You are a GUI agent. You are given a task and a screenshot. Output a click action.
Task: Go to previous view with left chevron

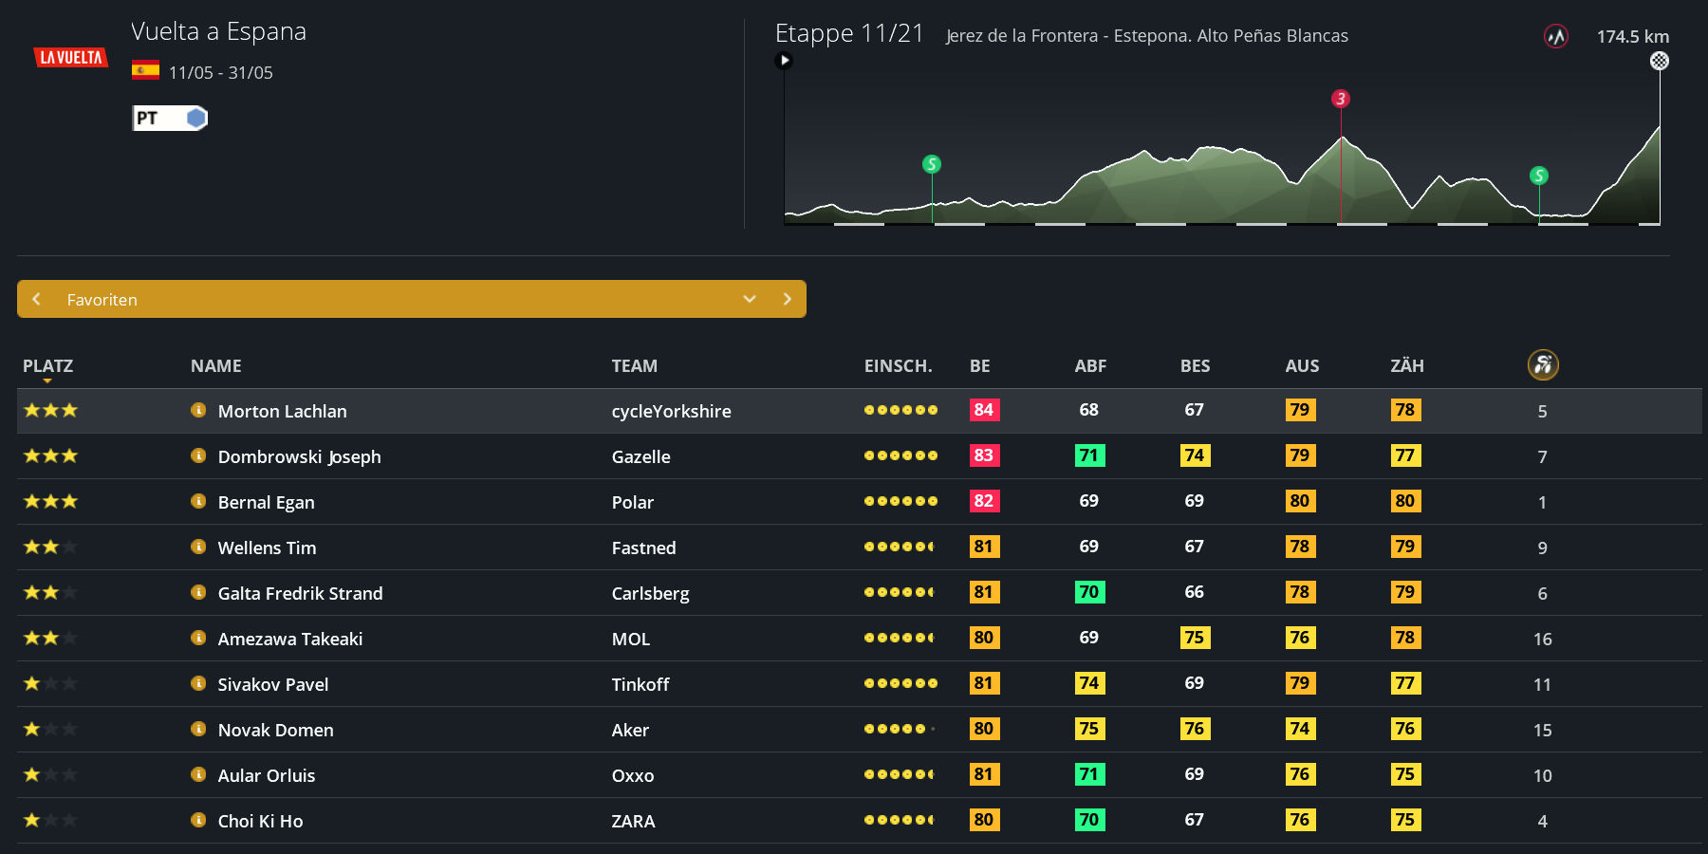pyautogui.click(x=36, y=299)
